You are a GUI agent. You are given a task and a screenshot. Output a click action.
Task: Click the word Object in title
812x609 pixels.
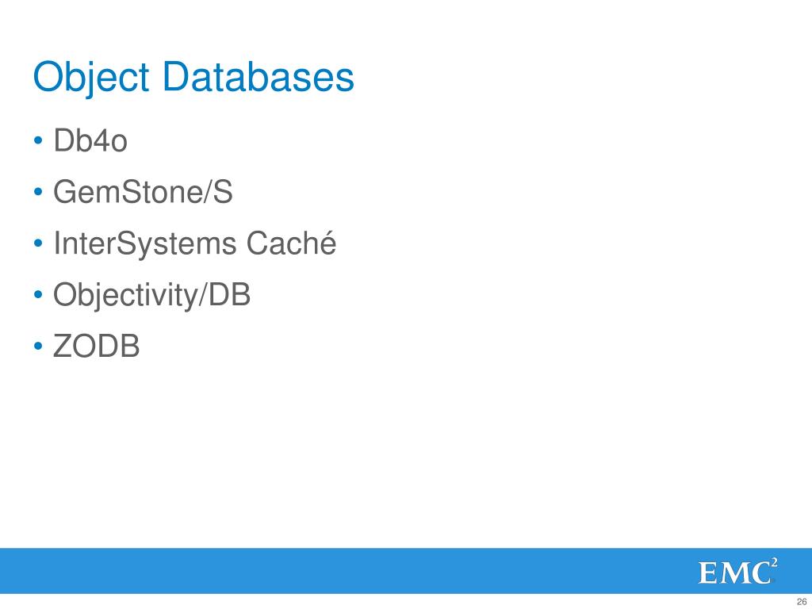pos(91,78)
